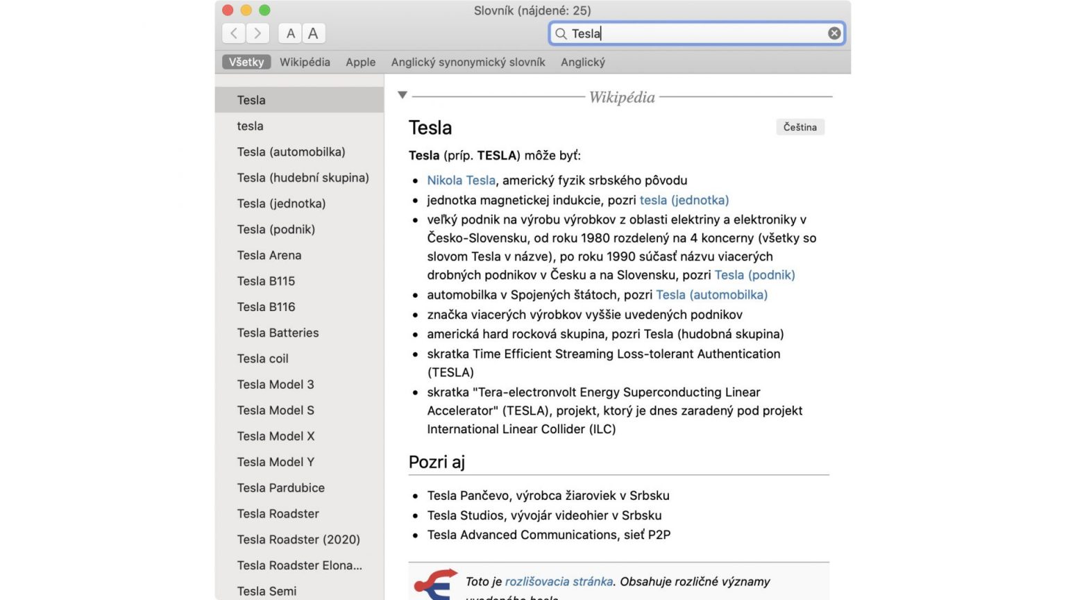Go forward with the right chevron button
This screenshot has width=1066, height=600.
click(257, 33)
